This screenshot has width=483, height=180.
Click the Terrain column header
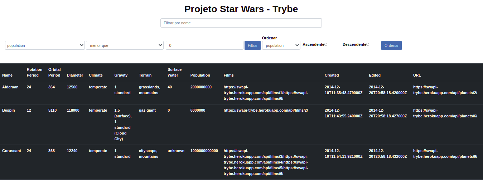[145, 75]
